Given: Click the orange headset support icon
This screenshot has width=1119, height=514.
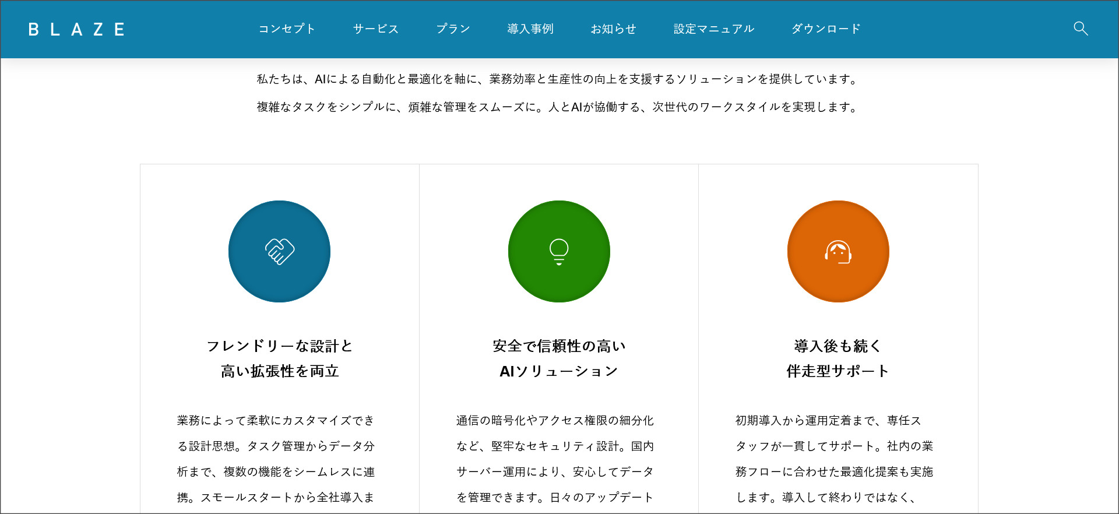Looking at the screenshot, I should click(x=838, y=251).
